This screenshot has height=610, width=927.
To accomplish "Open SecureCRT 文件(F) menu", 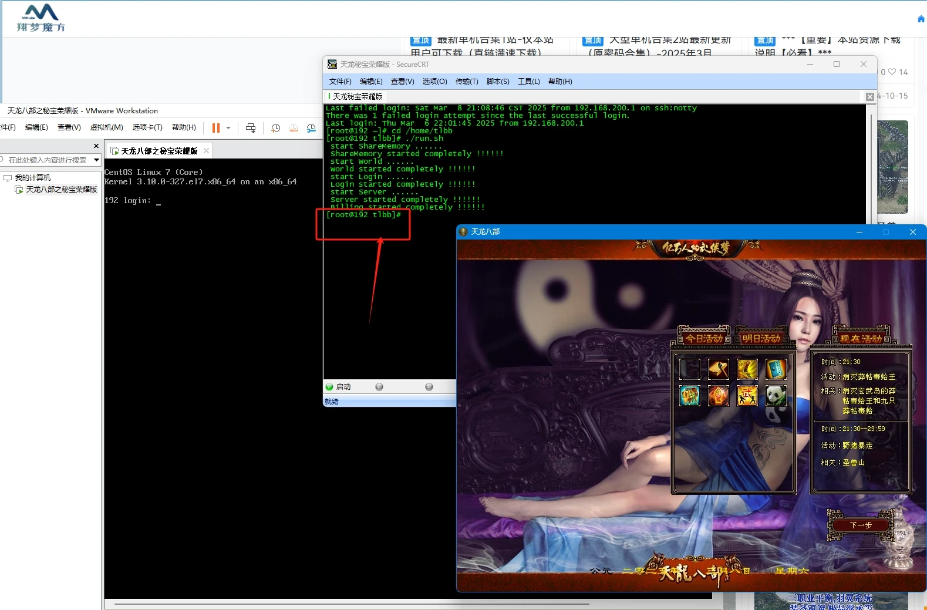I will [x=340, y=82].
